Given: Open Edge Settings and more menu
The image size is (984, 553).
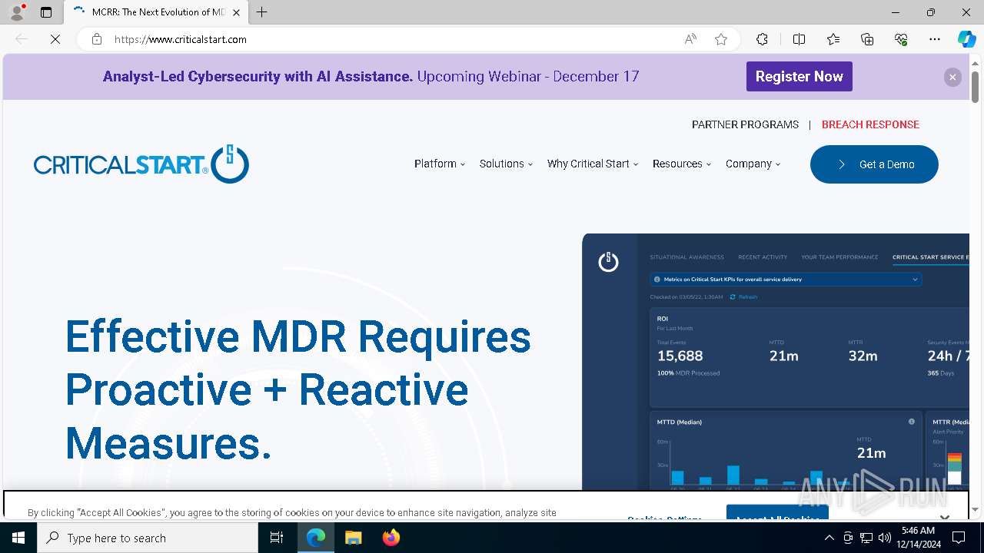Looking at the screenshot, I should coord(935,39).
